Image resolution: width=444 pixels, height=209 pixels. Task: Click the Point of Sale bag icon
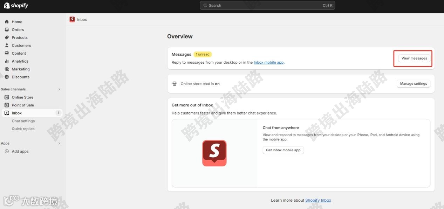pyautogui.click(x=7, y=105)
